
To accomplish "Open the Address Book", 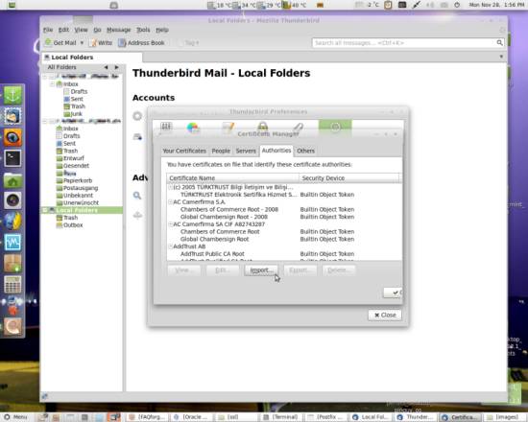I will (141, 43).
